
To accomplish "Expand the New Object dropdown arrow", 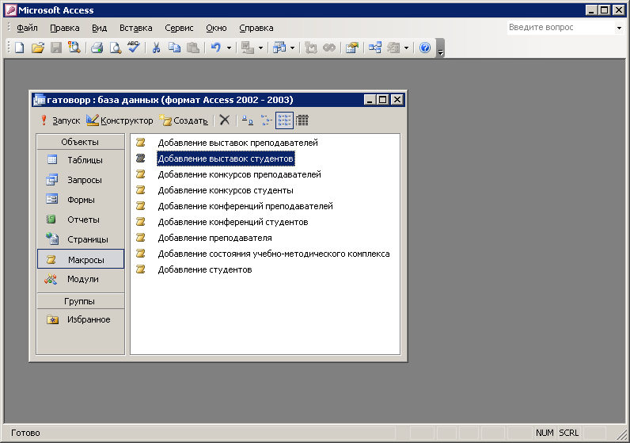I will (x=406, y=48).
